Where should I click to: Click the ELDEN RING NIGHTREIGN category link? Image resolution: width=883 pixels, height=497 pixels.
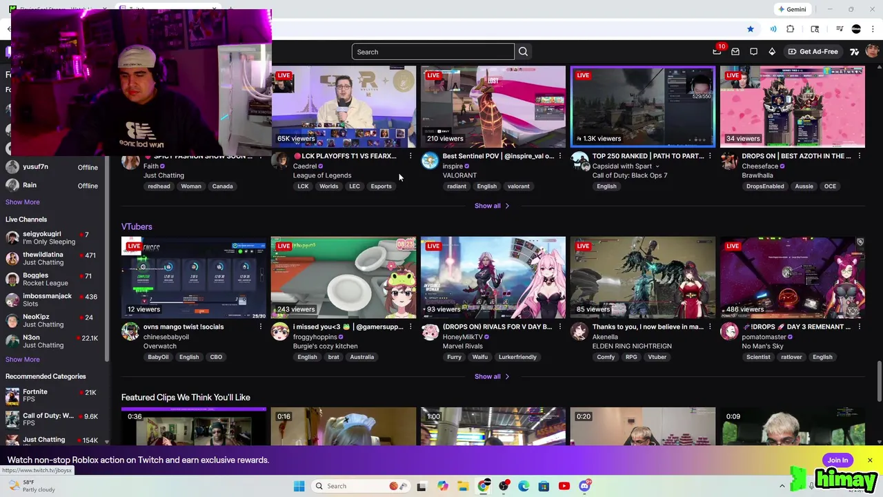coord(632,346)
